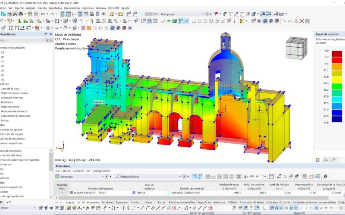This screenshot has height=215, width=345.
Task: Open the global coordinate system dropdown
Action: [34, 208]
